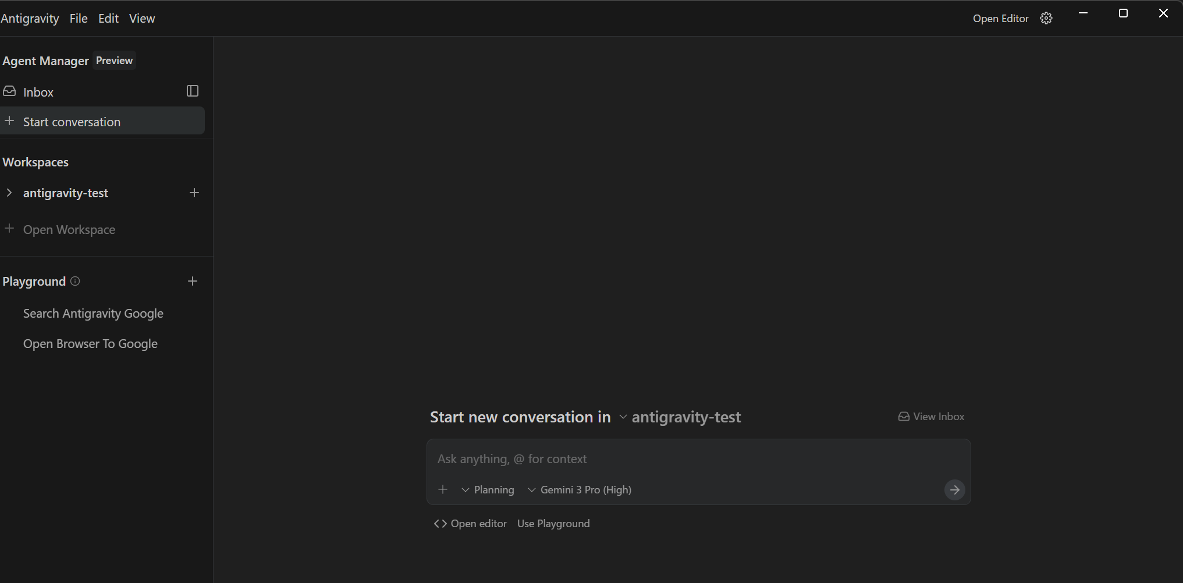
Task: Open the File menu
Action: (x=79, y=19)
